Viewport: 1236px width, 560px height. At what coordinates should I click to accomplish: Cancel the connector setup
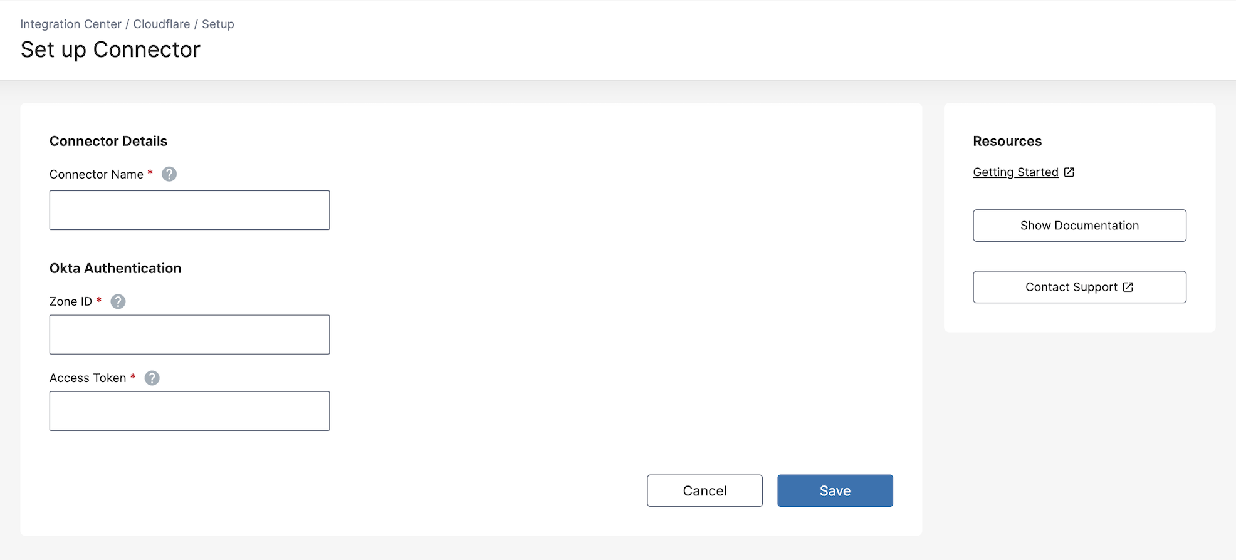[704, 490]
